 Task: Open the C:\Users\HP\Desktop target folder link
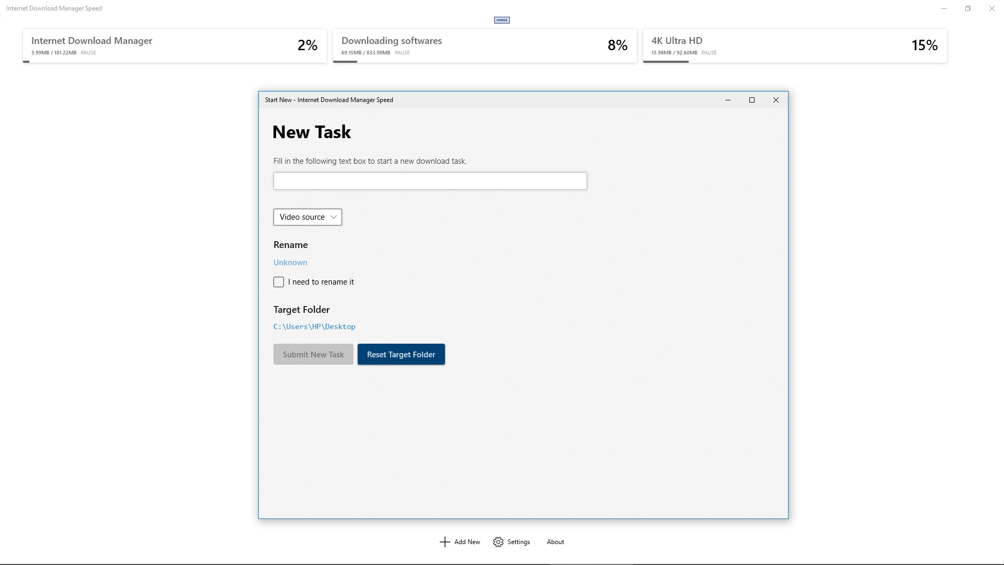click(314, 326)
